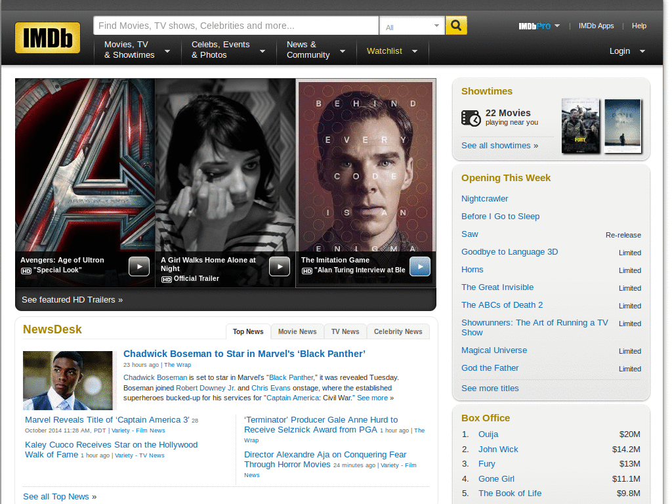Click See featured HD Trailers link
Screen dimensions: 672x504
pyautogui.click(x=72, y=299)
